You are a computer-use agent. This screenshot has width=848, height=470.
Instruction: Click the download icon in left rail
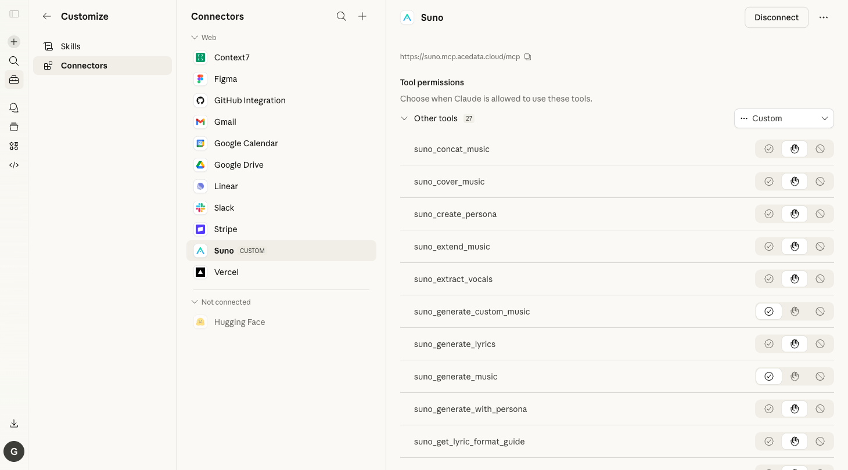[14, 424]
